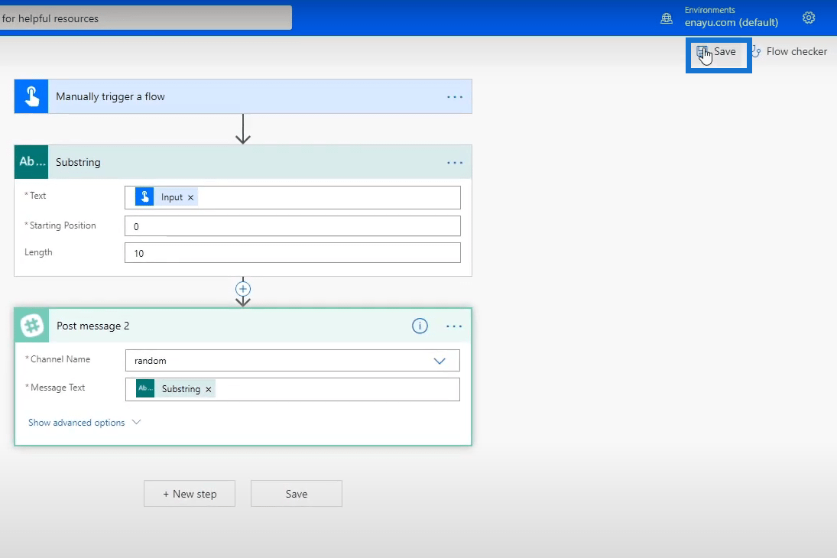
Task: Focus the Substring Text input field
Action: pos(293,197)
